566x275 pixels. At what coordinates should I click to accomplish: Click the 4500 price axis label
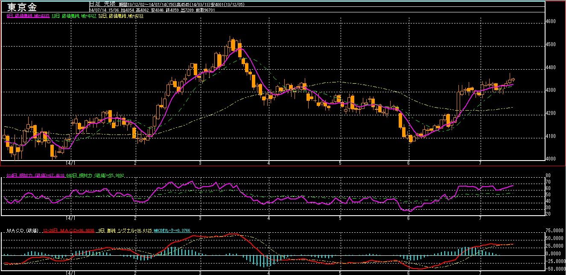click(x=551, y=44)
